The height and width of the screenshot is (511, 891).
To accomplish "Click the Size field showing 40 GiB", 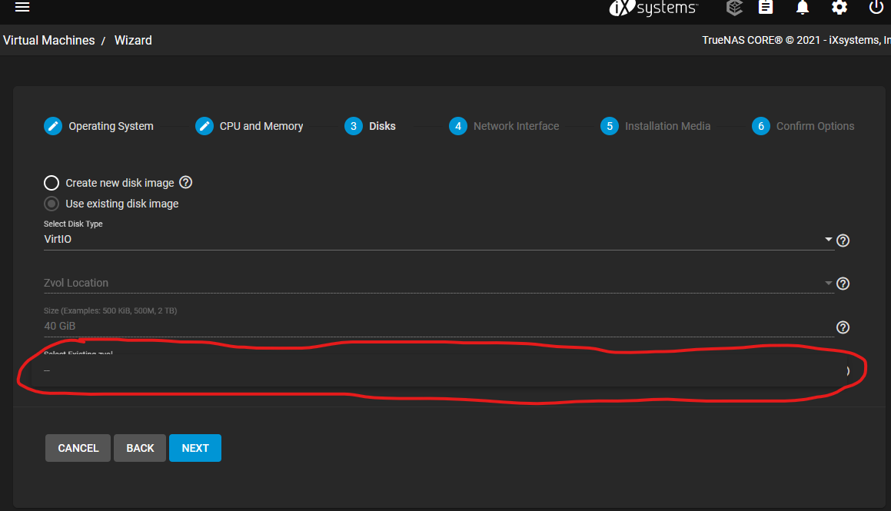I will tap(439, 326).
